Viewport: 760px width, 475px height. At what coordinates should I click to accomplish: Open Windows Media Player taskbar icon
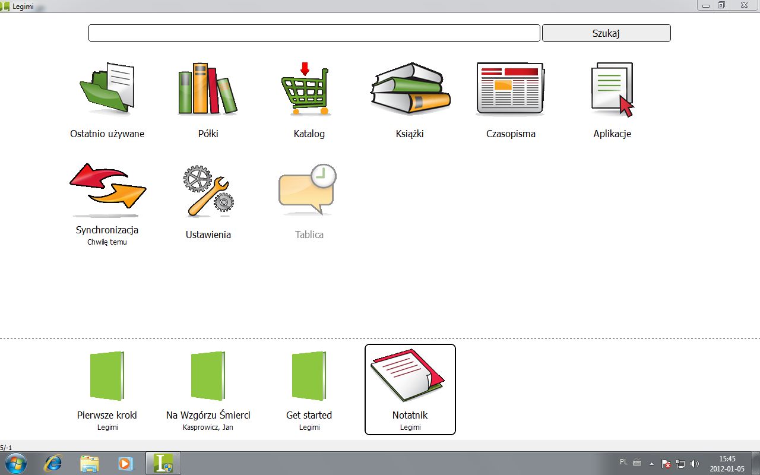[x=125, y=463]
